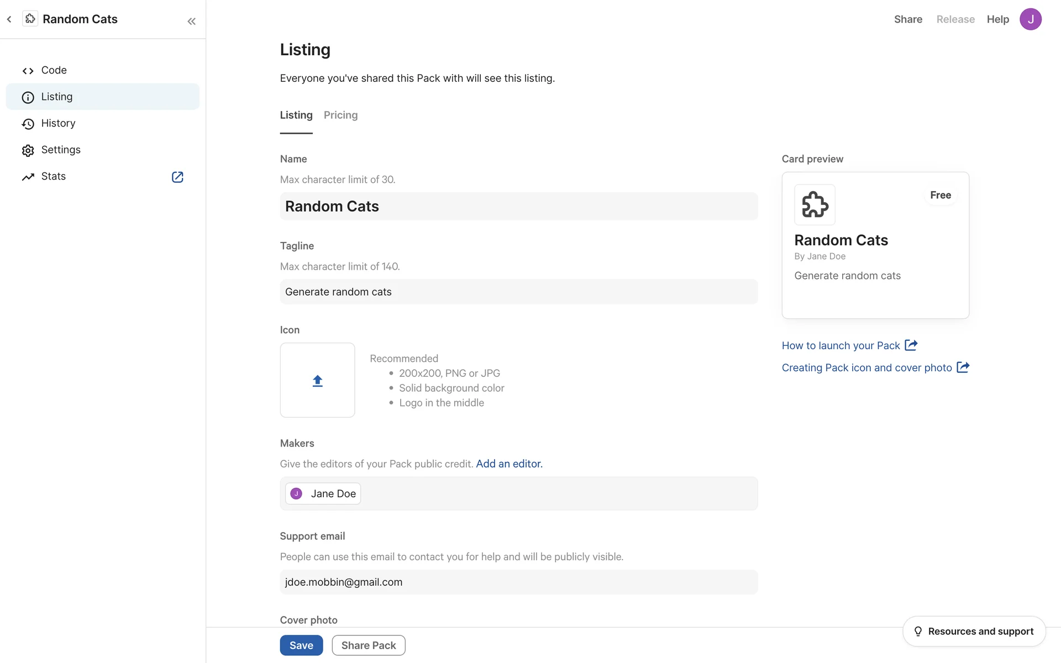Open Creating Pack icon and cover photo link
This screenshot has width=1061, height=663.
coord(866,367)
